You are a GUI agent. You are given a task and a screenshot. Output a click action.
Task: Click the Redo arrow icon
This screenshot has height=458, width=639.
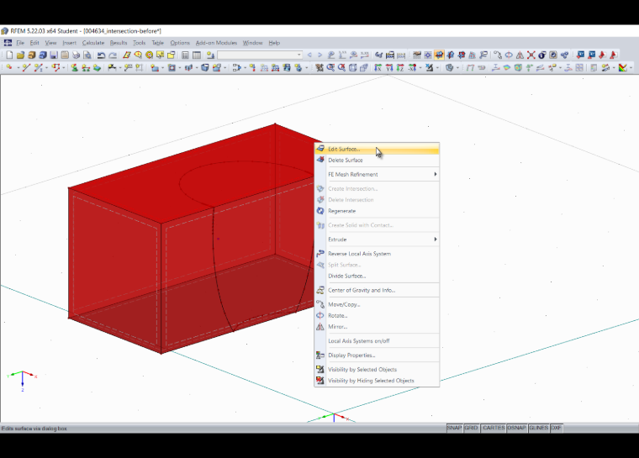pyautogui.click(x=113, y=55)
